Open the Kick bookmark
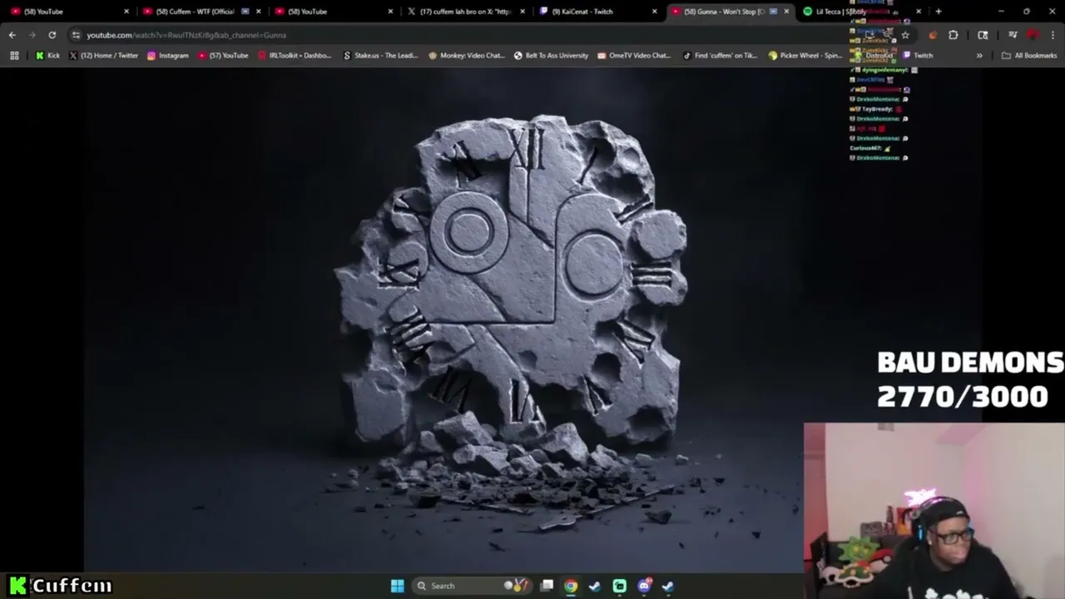Viewport: 1065px width, 599px height. click(47, 56)
